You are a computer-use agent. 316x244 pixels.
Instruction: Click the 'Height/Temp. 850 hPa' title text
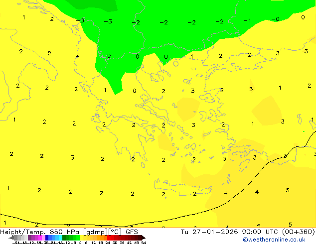click(40, 232)
